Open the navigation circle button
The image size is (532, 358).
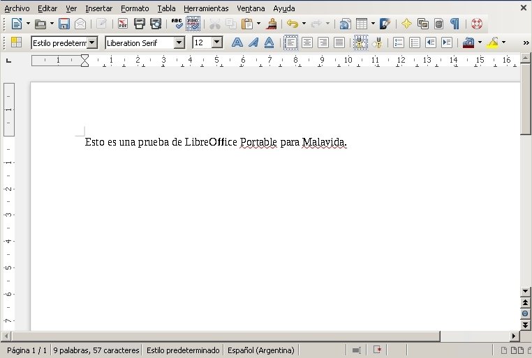525,313
